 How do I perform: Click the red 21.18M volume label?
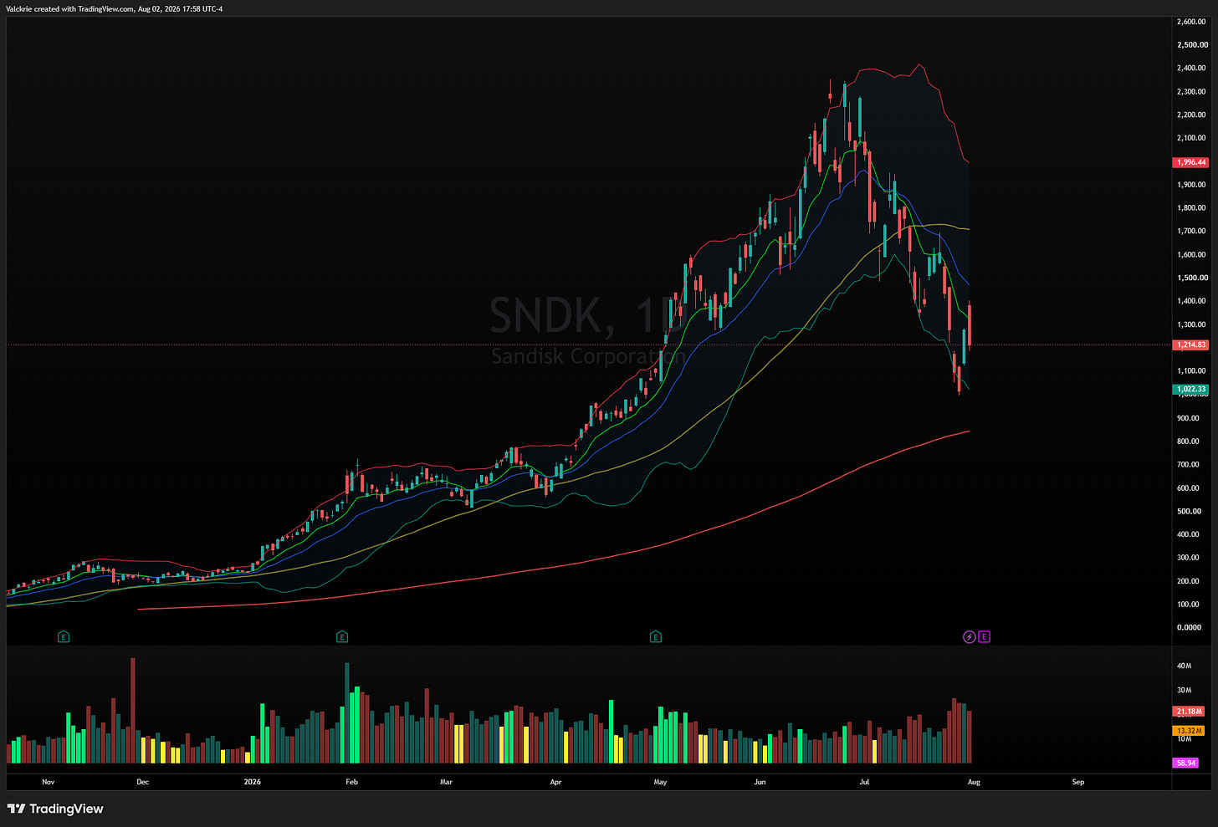[x=1189, y=712]
